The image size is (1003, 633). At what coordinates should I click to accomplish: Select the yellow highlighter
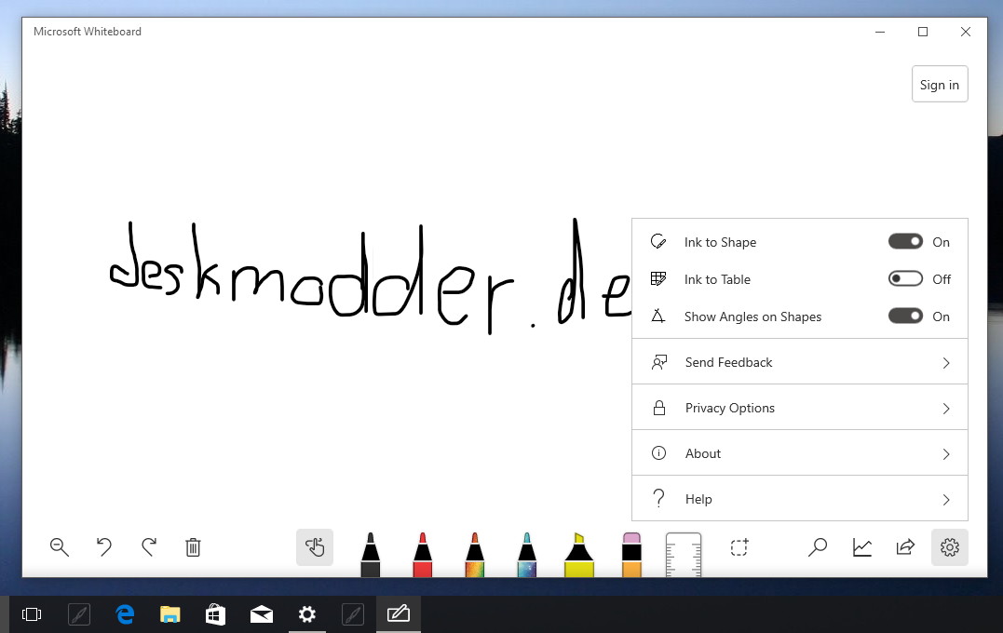tap(579, 555)
